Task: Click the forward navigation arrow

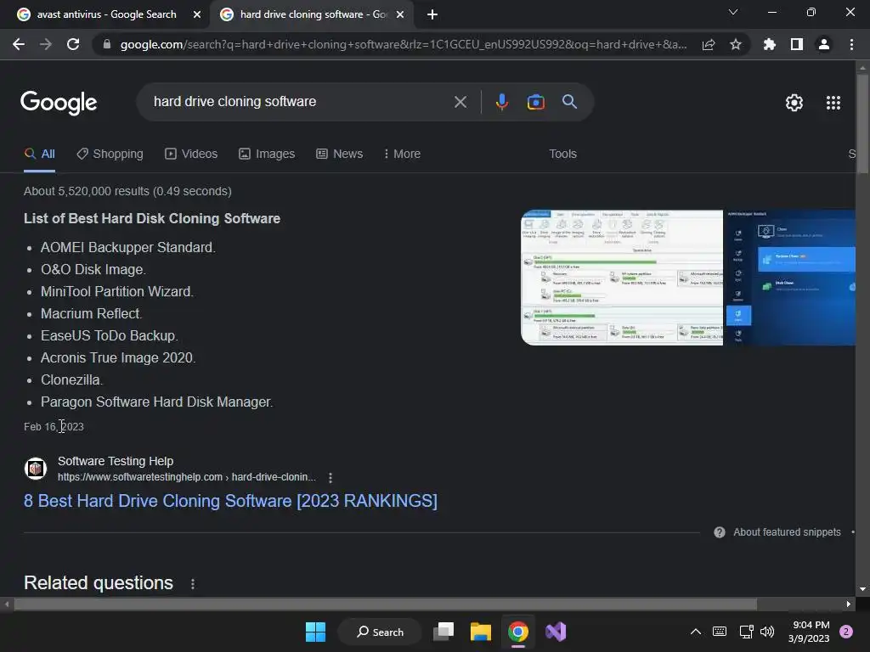Action: (46, 44)
